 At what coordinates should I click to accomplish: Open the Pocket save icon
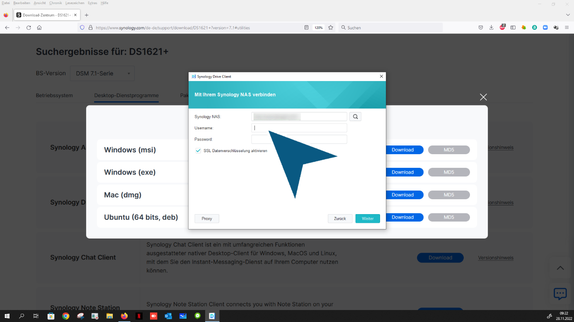[481, 28]
